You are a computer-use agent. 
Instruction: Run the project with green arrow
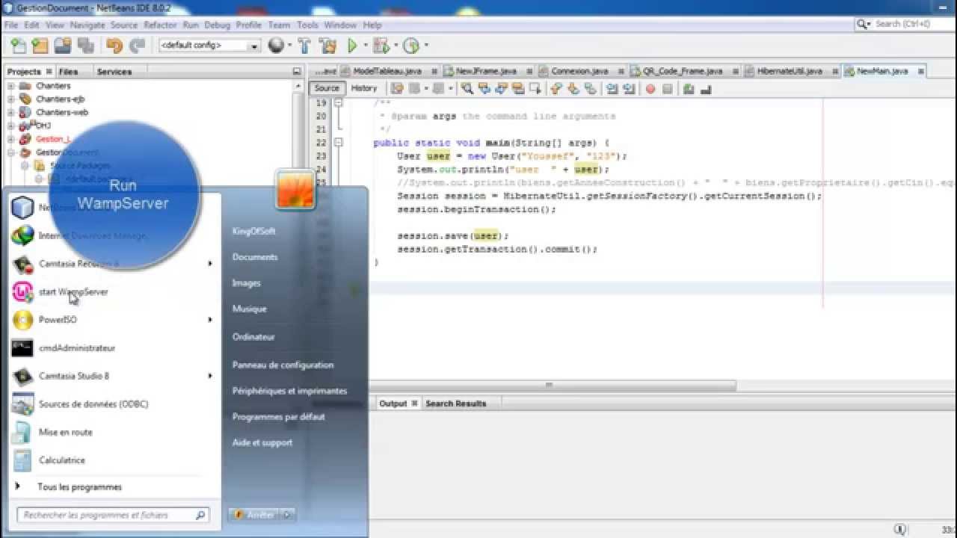point(352,46)
